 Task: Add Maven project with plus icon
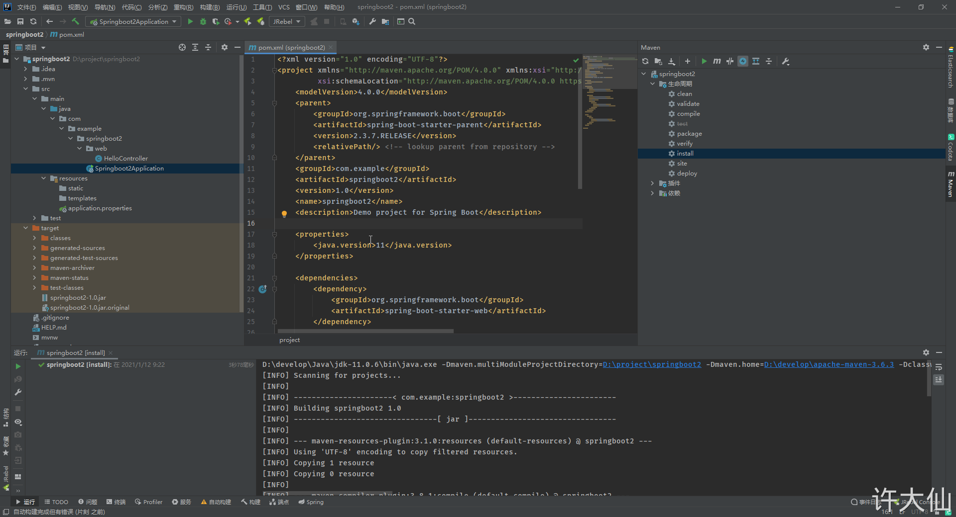tap(688, 61)
